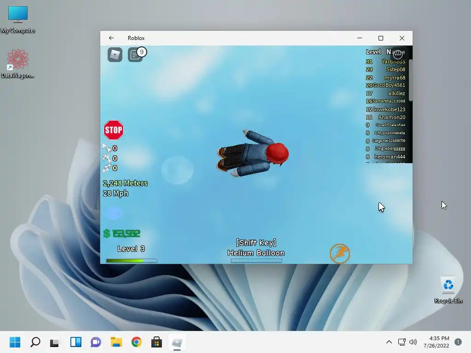Open taskbar Search
The width and height of the screenshot is (471, 353).
pyautogui.click(x=35, y=342)
